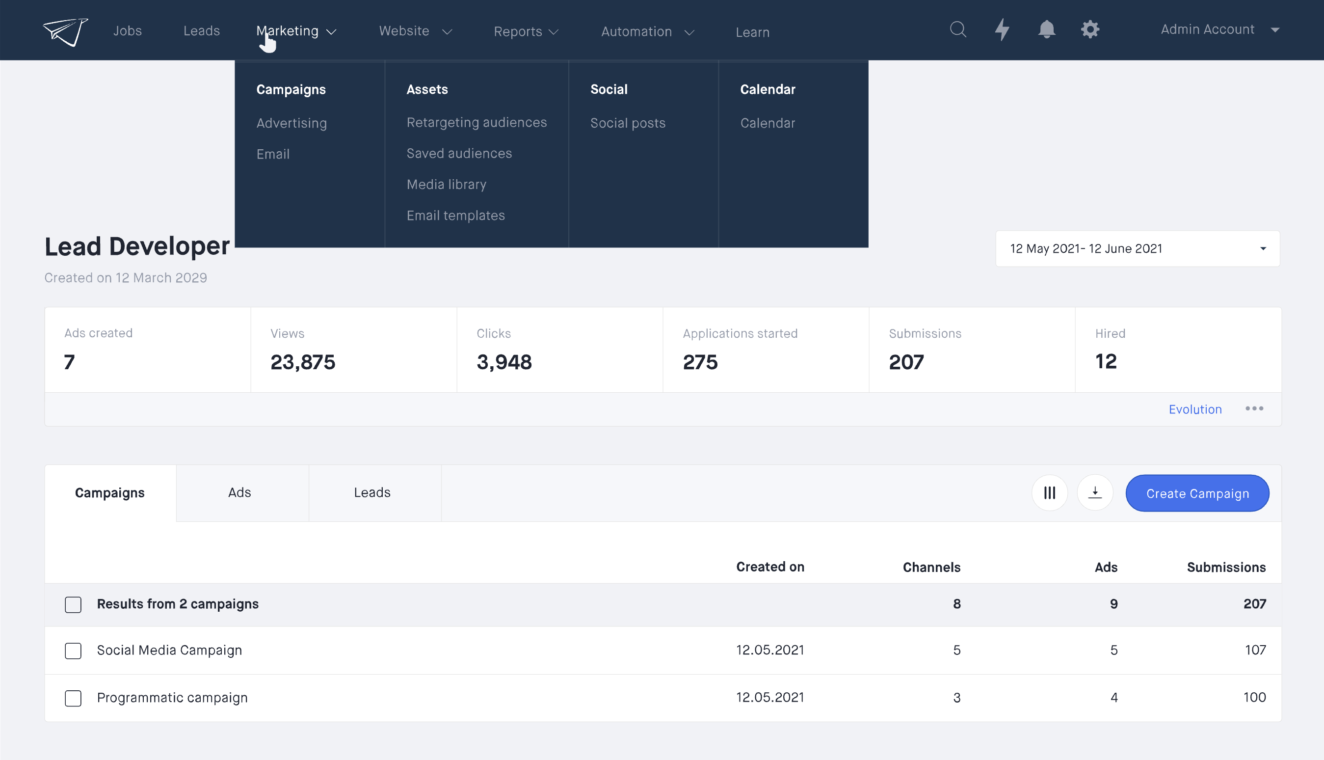Select the Social Media Campaign checkbox
Image resolution: width=1324 pixels, height=760 pixels.
73,651
